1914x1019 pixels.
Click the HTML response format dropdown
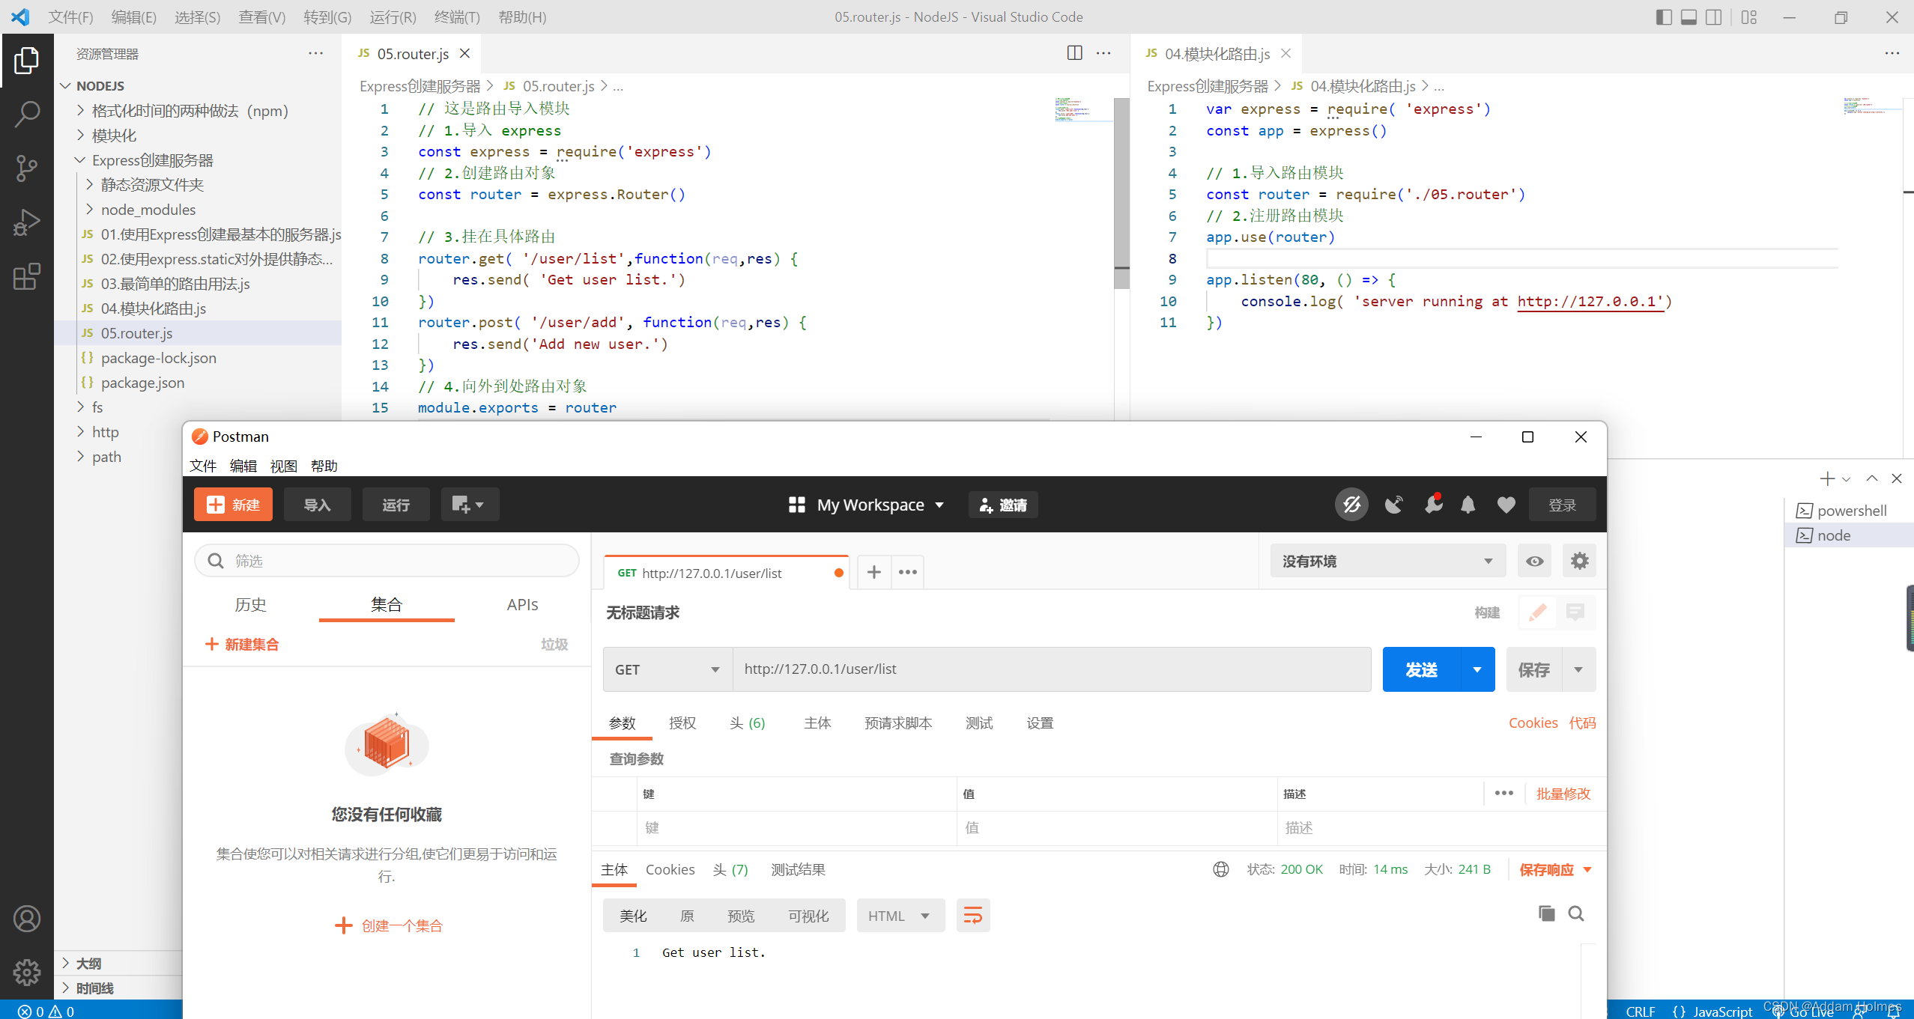(x=895, y=915)
